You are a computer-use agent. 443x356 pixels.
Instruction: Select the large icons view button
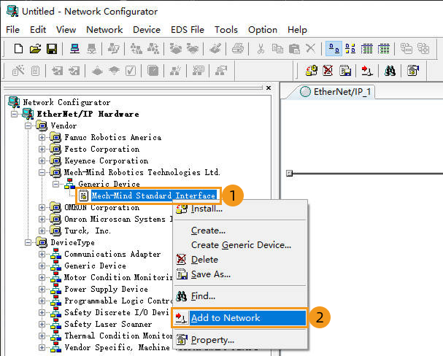coord(334,49)
